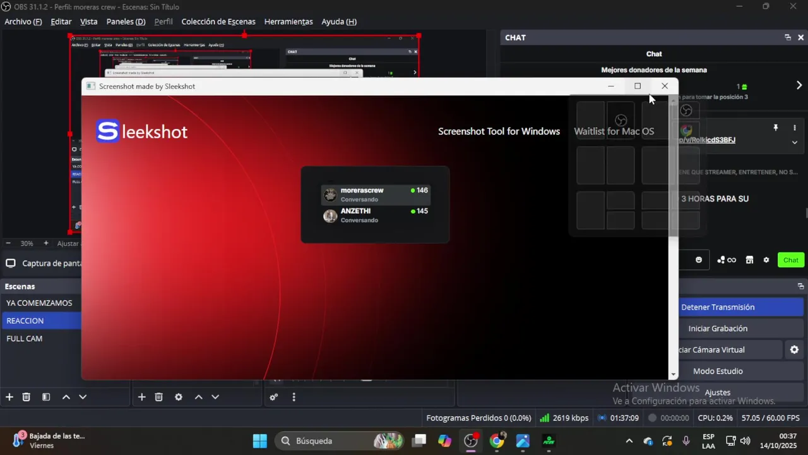The height and width of the screenshot is (455, 808).
Task: Open the Herramientas menu
Action: [x=288, y=21]
